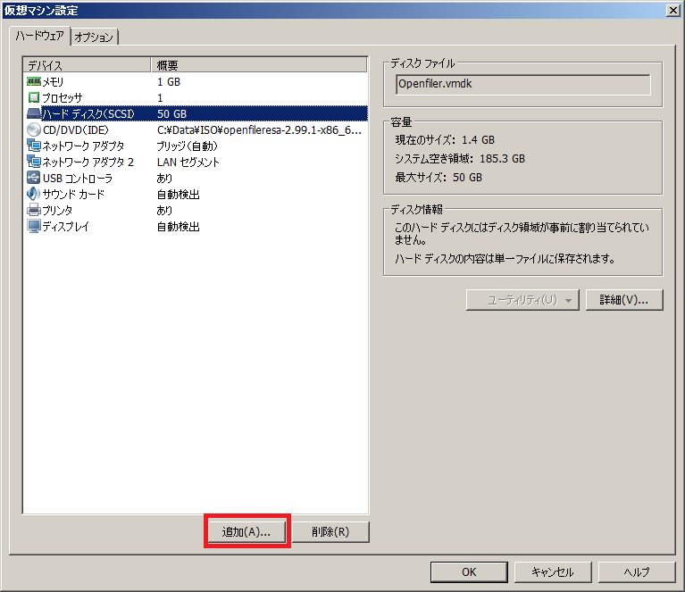Click the 1 GB memory summary value
The image size is (685, 592).
point(169,81)
